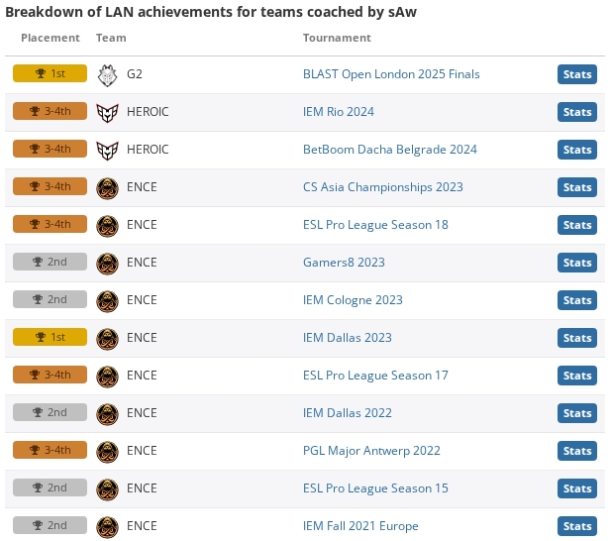Open CS Asia Championships 2023 link
Image resolution: width=611 pixels, height=541 pixels.
pyautogui.click(x=383, y=187)
